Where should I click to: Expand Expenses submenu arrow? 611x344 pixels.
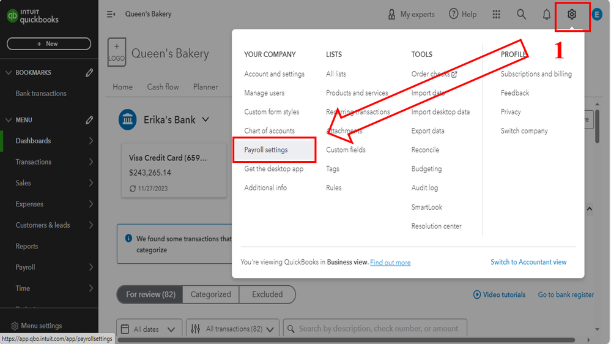(x=91, y=204)
